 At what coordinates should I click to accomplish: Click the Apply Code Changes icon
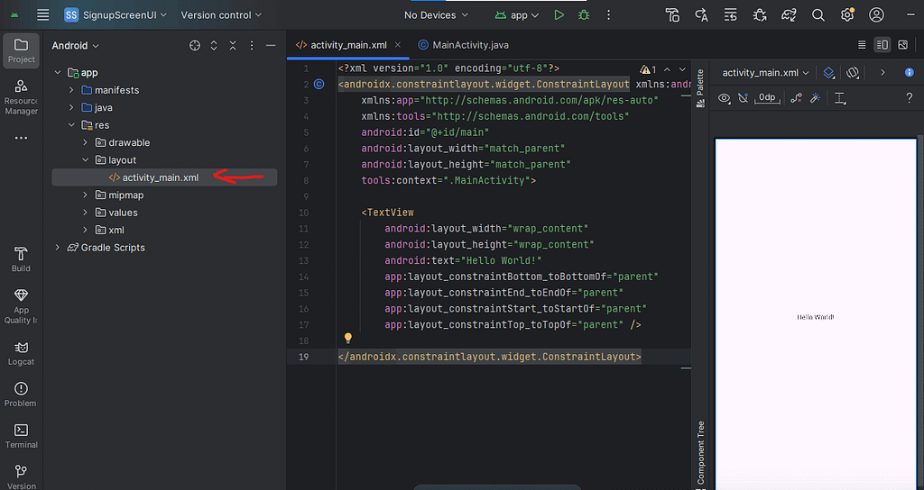730,15
